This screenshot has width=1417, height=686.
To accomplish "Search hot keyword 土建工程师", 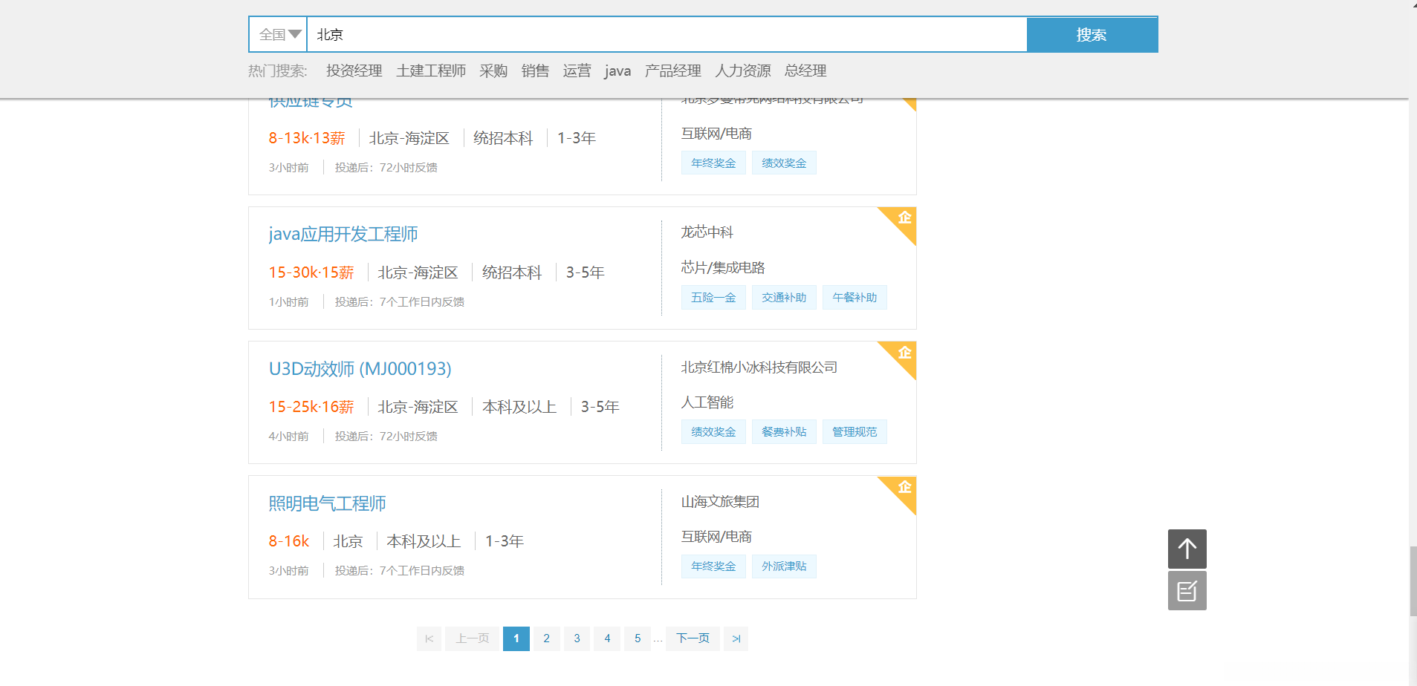I will 431,71.
